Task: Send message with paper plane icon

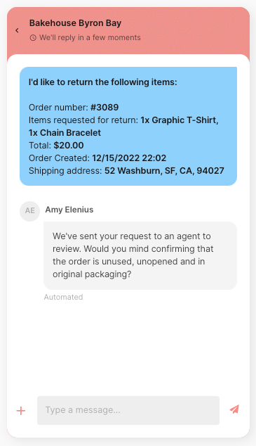Action: (x=234, y=409)
